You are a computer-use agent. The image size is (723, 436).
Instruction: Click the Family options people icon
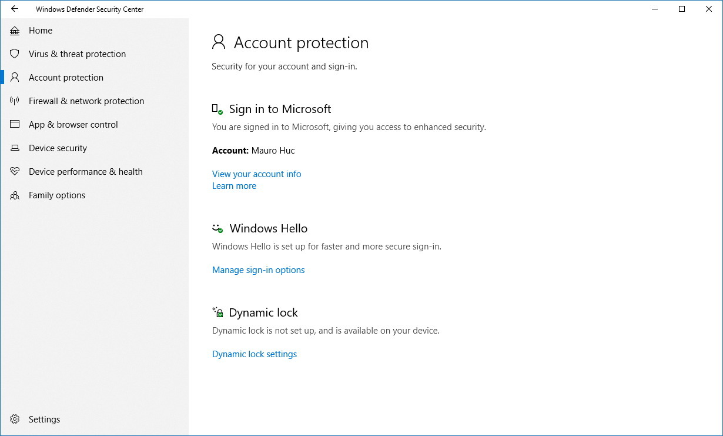pyautogui.click(x=15, y=195)
